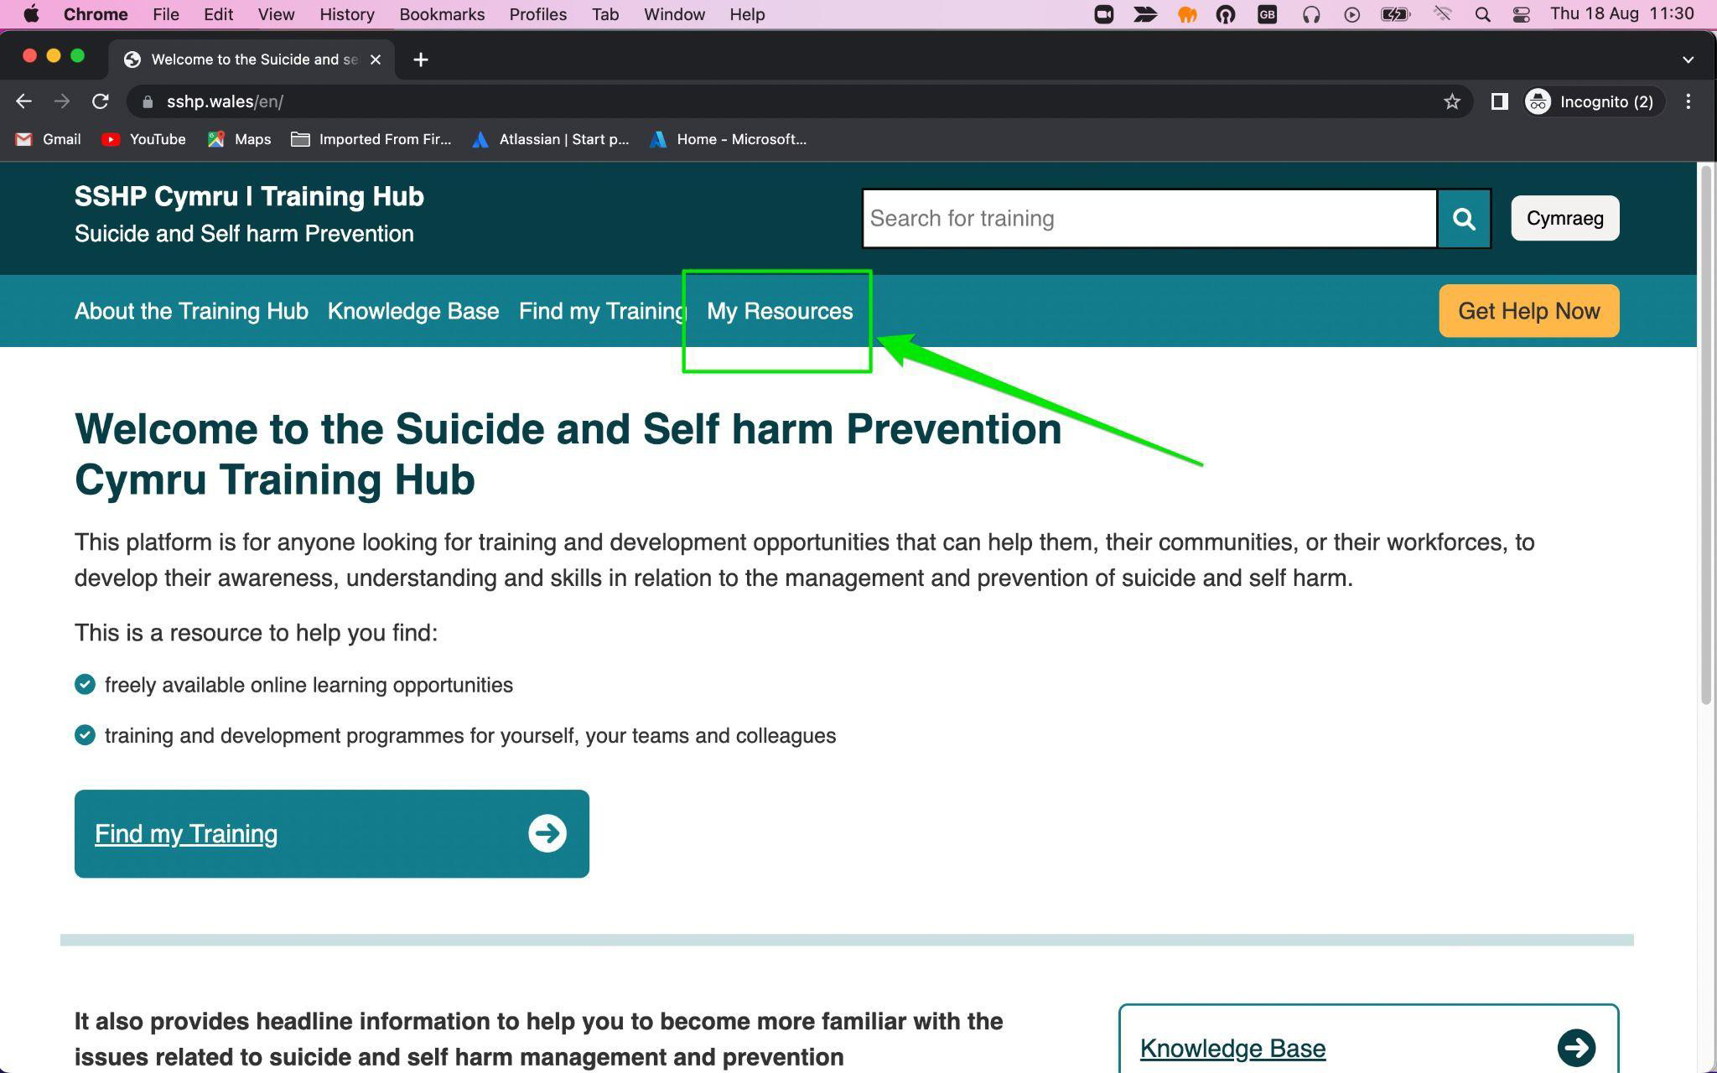Expand the Bookmarks menu in Chrome
Image resolution: width=1717 pixels, height=1073 pixels.
point(441,13)
